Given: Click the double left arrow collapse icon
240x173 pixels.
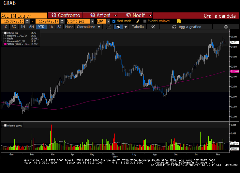Looking at the screenshot, I should pos(153,27).
